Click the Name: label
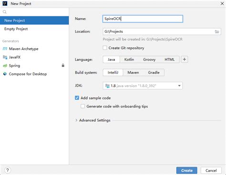226x175 pixels. click(81, 19)
